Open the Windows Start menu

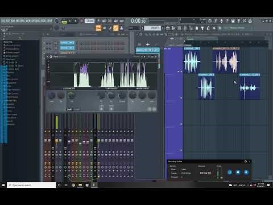(x=3, y=185)
